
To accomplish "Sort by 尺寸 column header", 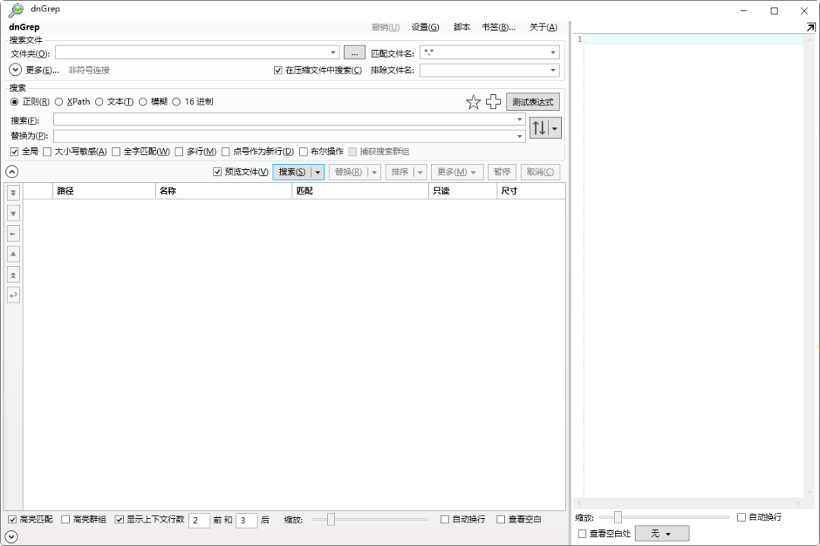I will 531,190.
